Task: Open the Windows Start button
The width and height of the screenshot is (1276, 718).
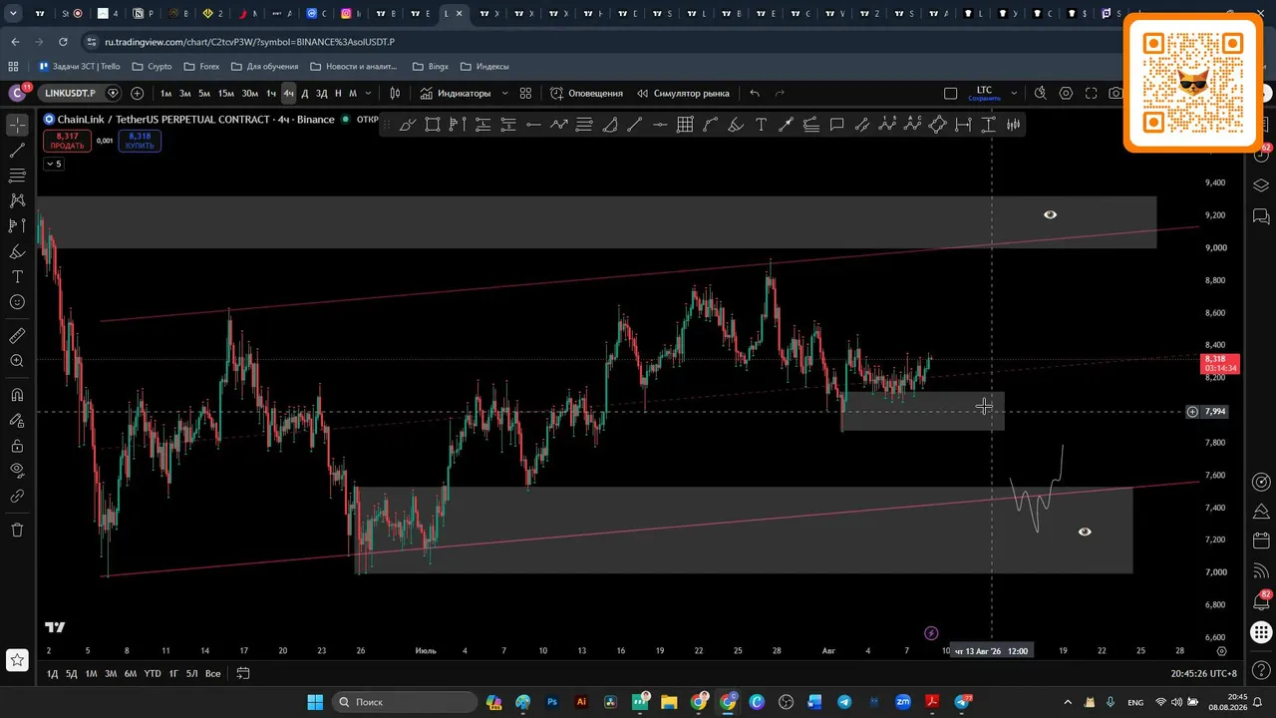Action: 315,702
